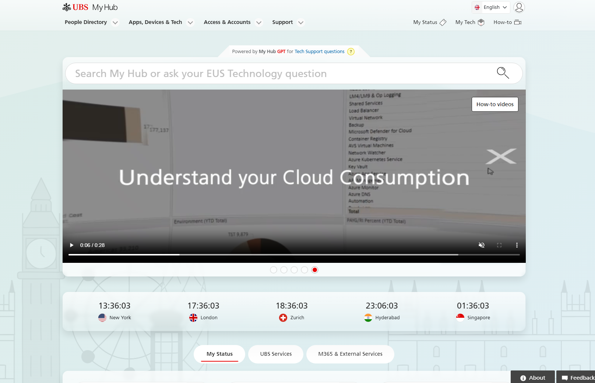Play the Cloud Consumption video
Viewport: 595px width, 383px height.
(x=72, y=245)
